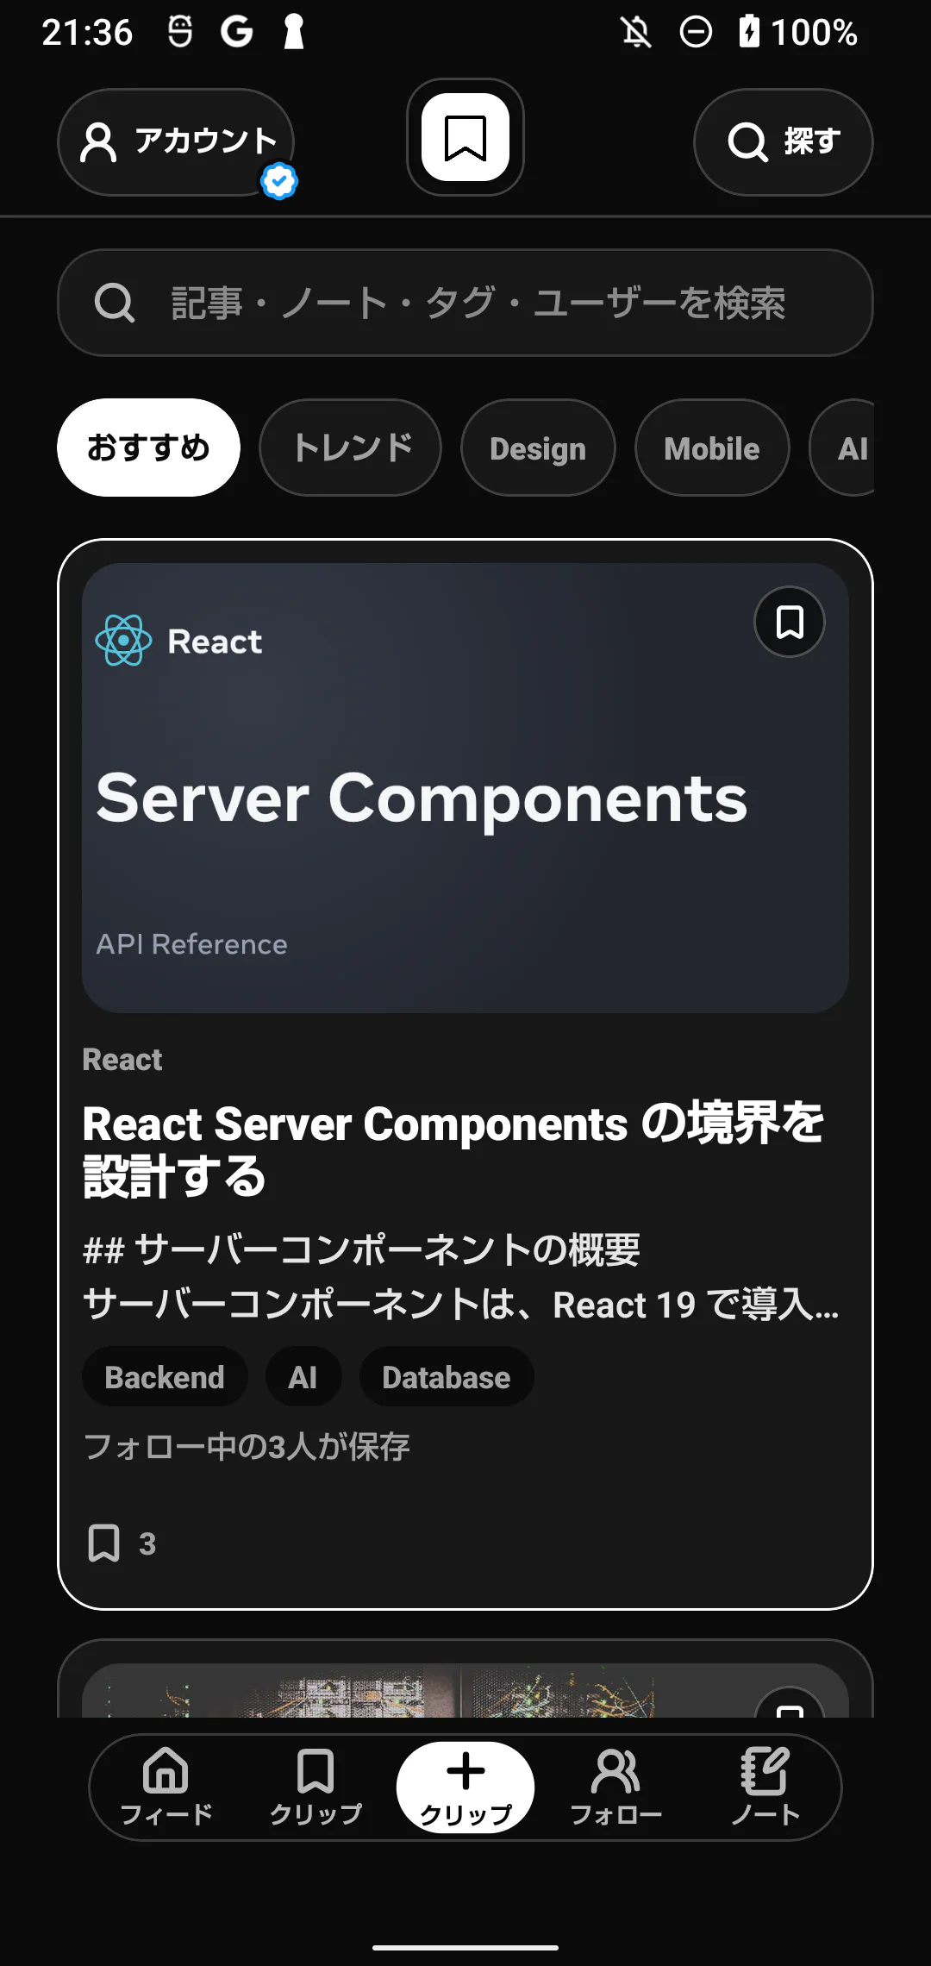Screen dimensions: 931x1966
Task: Select the AI tag chip on card
Action: [303, 1377]
